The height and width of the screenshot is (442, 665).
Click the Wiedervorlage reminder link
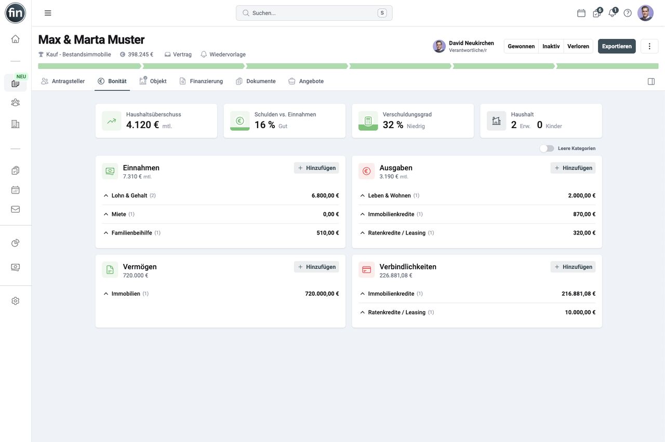click(x=223, y=54)
